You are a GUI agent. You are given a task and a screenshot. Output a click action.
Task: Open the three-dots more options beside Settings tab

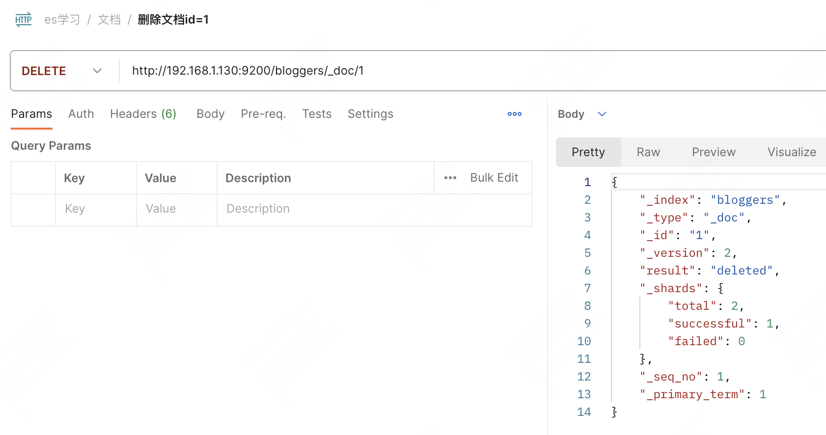pyautogui.click(x=515, y=114)
